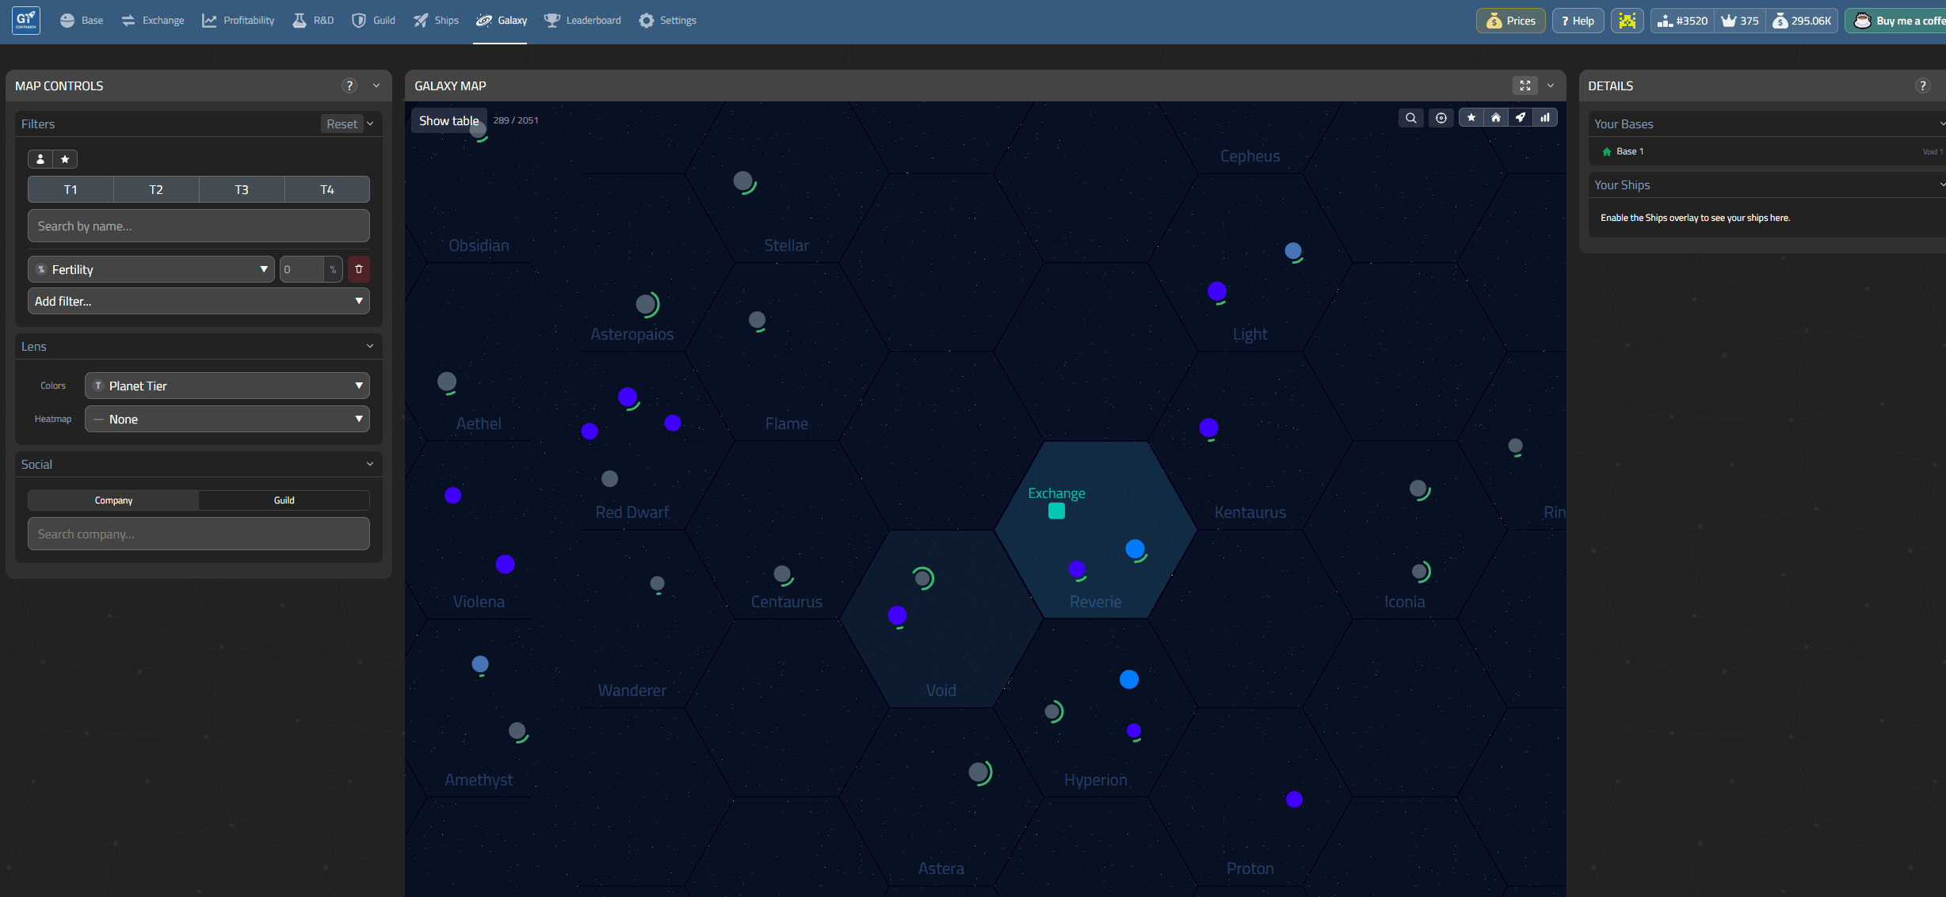Open the Fertility filter dropdown
The image size is (1946, 897).
tap(151, 269)
